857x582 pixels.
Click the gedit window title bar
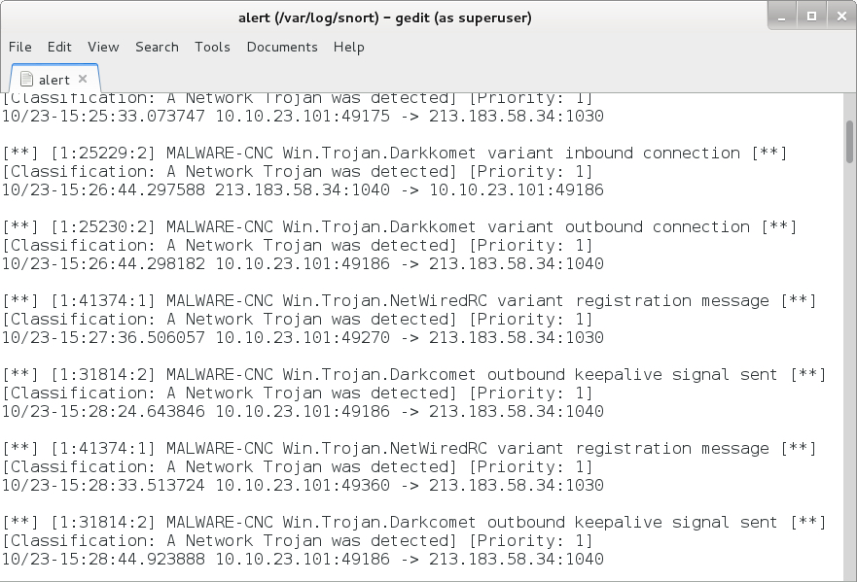(385, 17)
